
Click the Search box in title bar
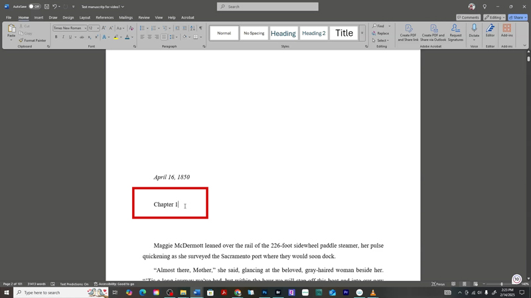[x=267, y=7]
